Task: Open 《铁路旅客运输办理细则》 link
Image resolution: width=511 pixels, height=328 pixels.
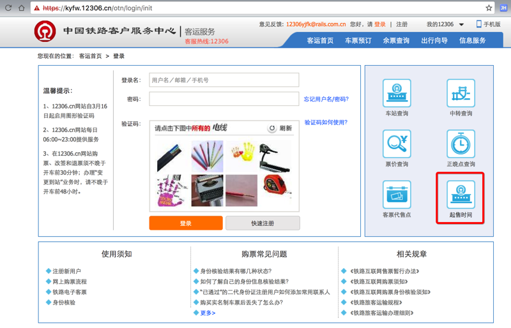Action: tap(381, 313)
